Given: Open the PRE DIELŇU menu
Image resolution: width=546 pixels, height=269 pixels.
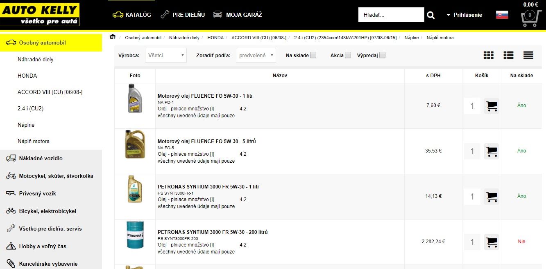Looking at the screenshot, I should coord(183,15).
